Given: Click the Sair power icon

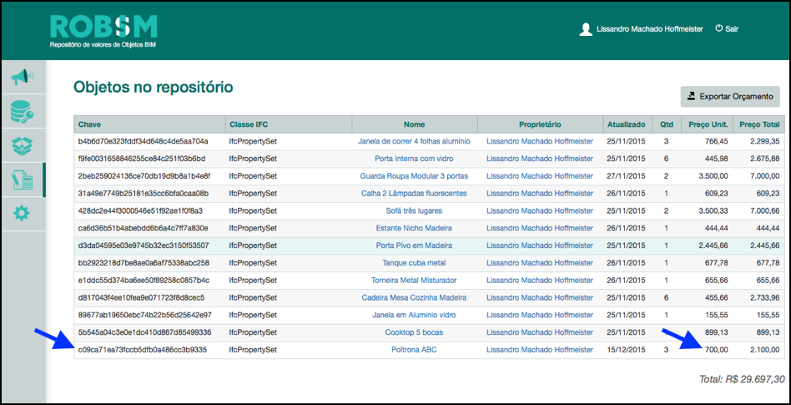Looking at the screenshot, I should click(x=718, y=28).
